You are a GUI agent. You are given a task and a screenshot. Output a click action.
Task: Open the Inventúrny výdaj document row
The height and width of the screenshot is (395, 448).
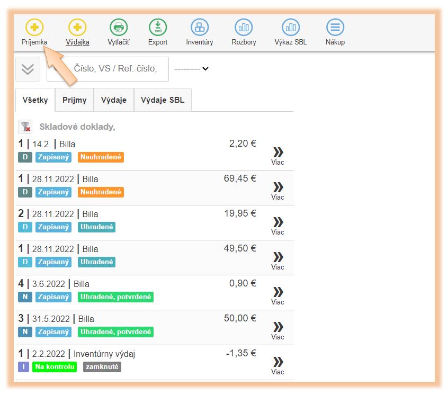[106, 354]
